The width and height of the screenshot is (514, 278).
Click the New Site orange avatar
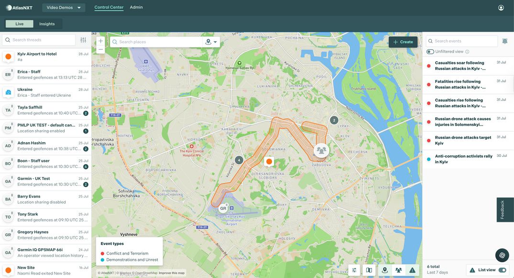[8, 270]
